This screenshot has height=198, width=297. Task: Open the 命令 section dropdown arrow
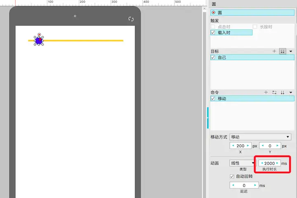pyautogui.click(x=291, y=92)
